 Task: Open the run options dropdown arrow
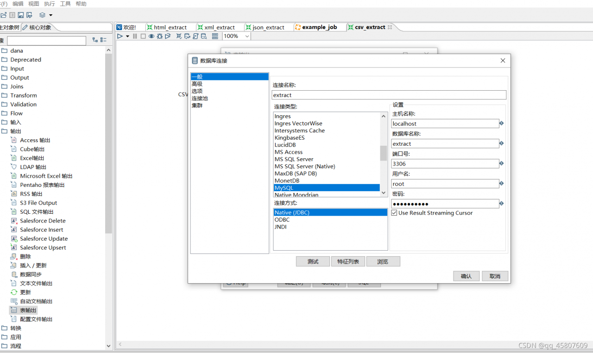(x=127, y=36)
